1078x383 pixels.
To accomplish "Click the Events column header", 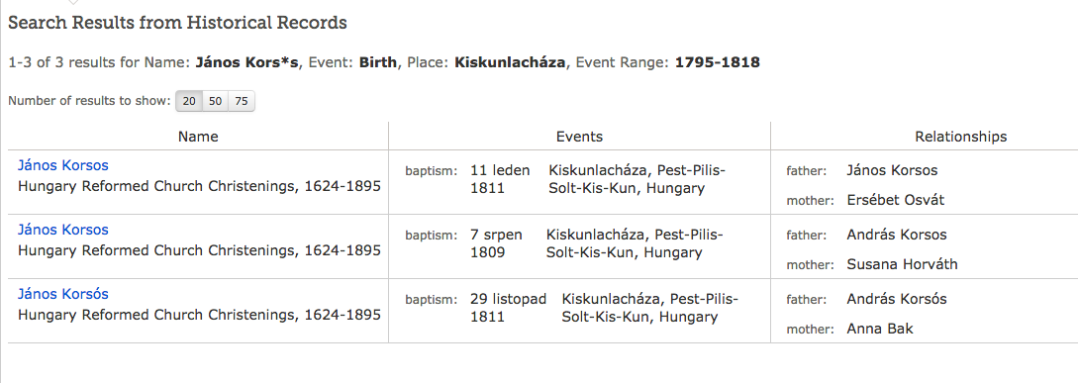I will point(579,137).
